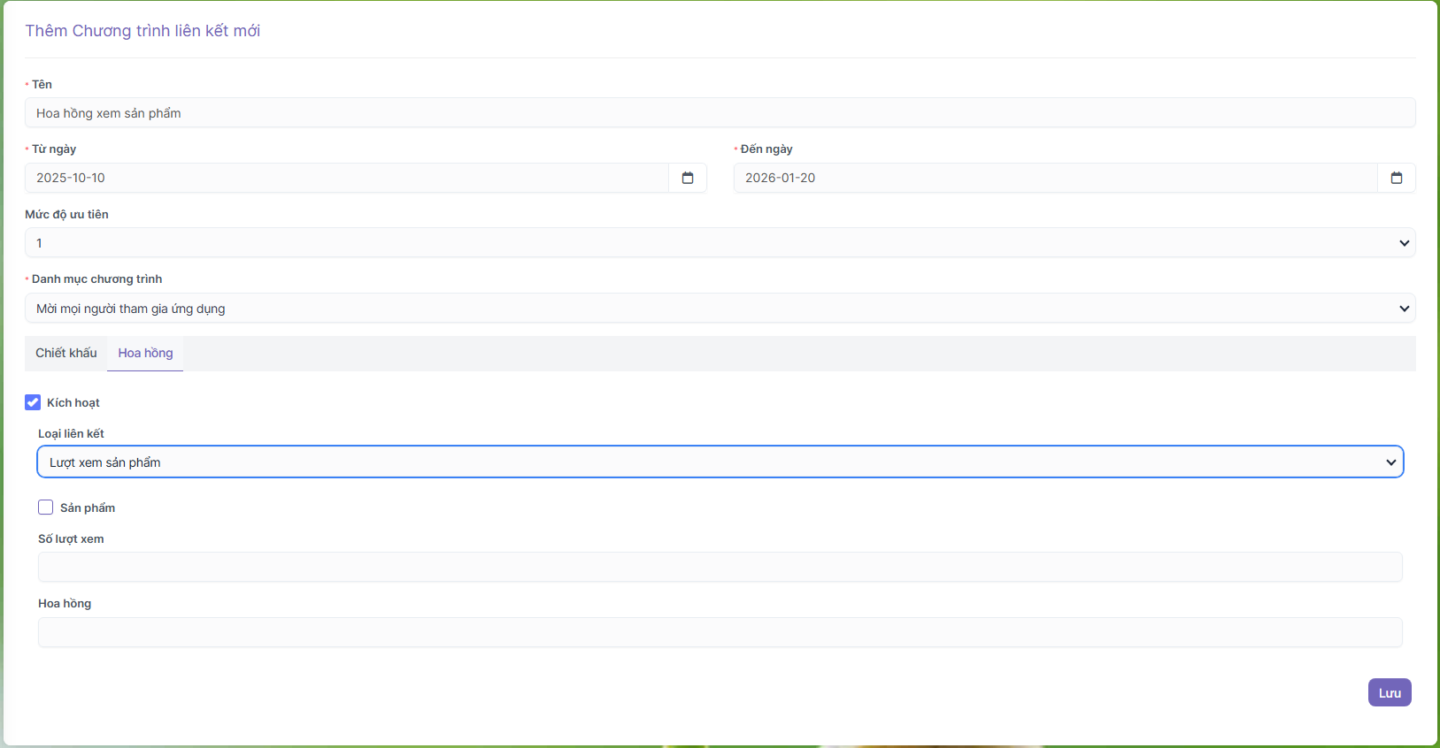Uncheck the Kích hoạt checkbox
1440x748 pixels.
[x=33, y=402]
